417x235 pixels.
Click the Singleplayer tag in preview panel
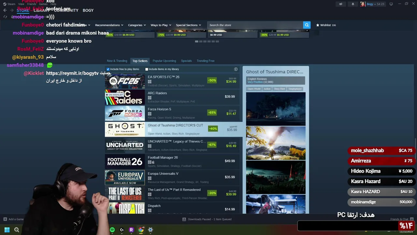pos(295,89)
